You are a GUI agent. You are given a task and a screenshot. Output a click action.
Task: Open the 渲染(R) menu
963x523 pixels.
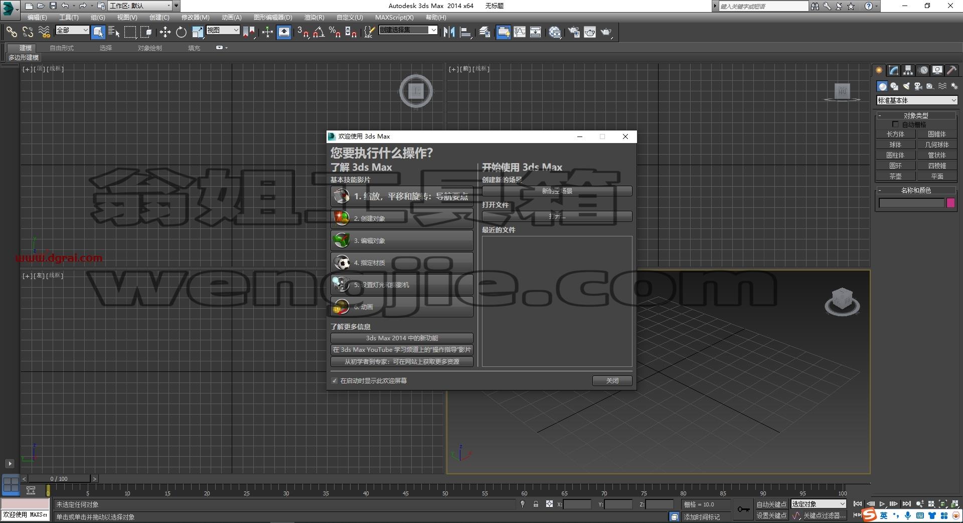tap(314, 17)
